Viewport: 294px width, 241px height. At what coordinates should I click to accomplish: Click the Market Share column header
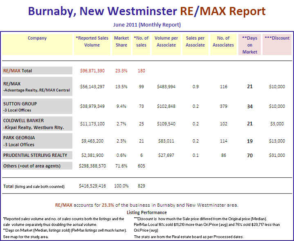121,45
